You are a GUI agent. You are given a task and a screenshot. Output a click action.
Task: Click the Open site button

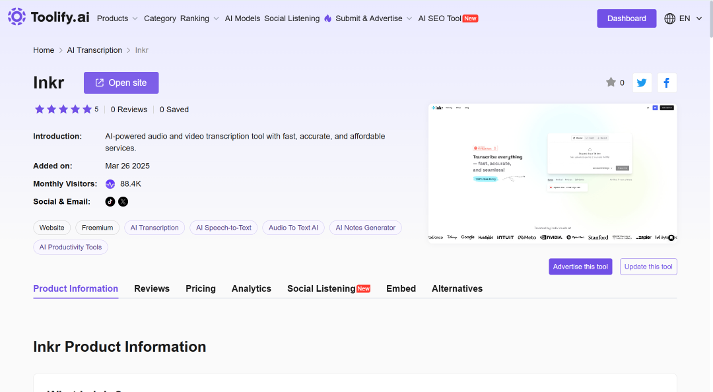click(121, 82)
